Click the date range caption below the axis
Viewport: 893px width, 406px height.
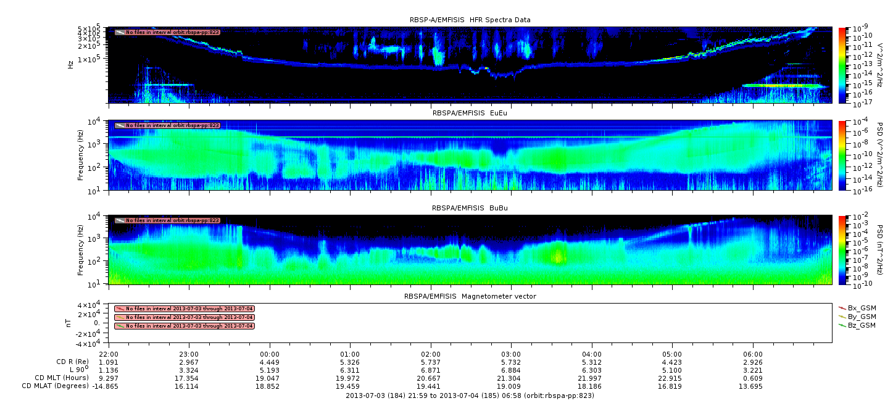pyautogui.click(x=470, y=396)
